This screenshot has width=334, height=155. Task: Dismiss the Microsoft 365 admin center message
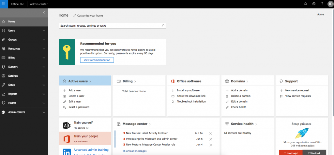click(x=211, y=139)
